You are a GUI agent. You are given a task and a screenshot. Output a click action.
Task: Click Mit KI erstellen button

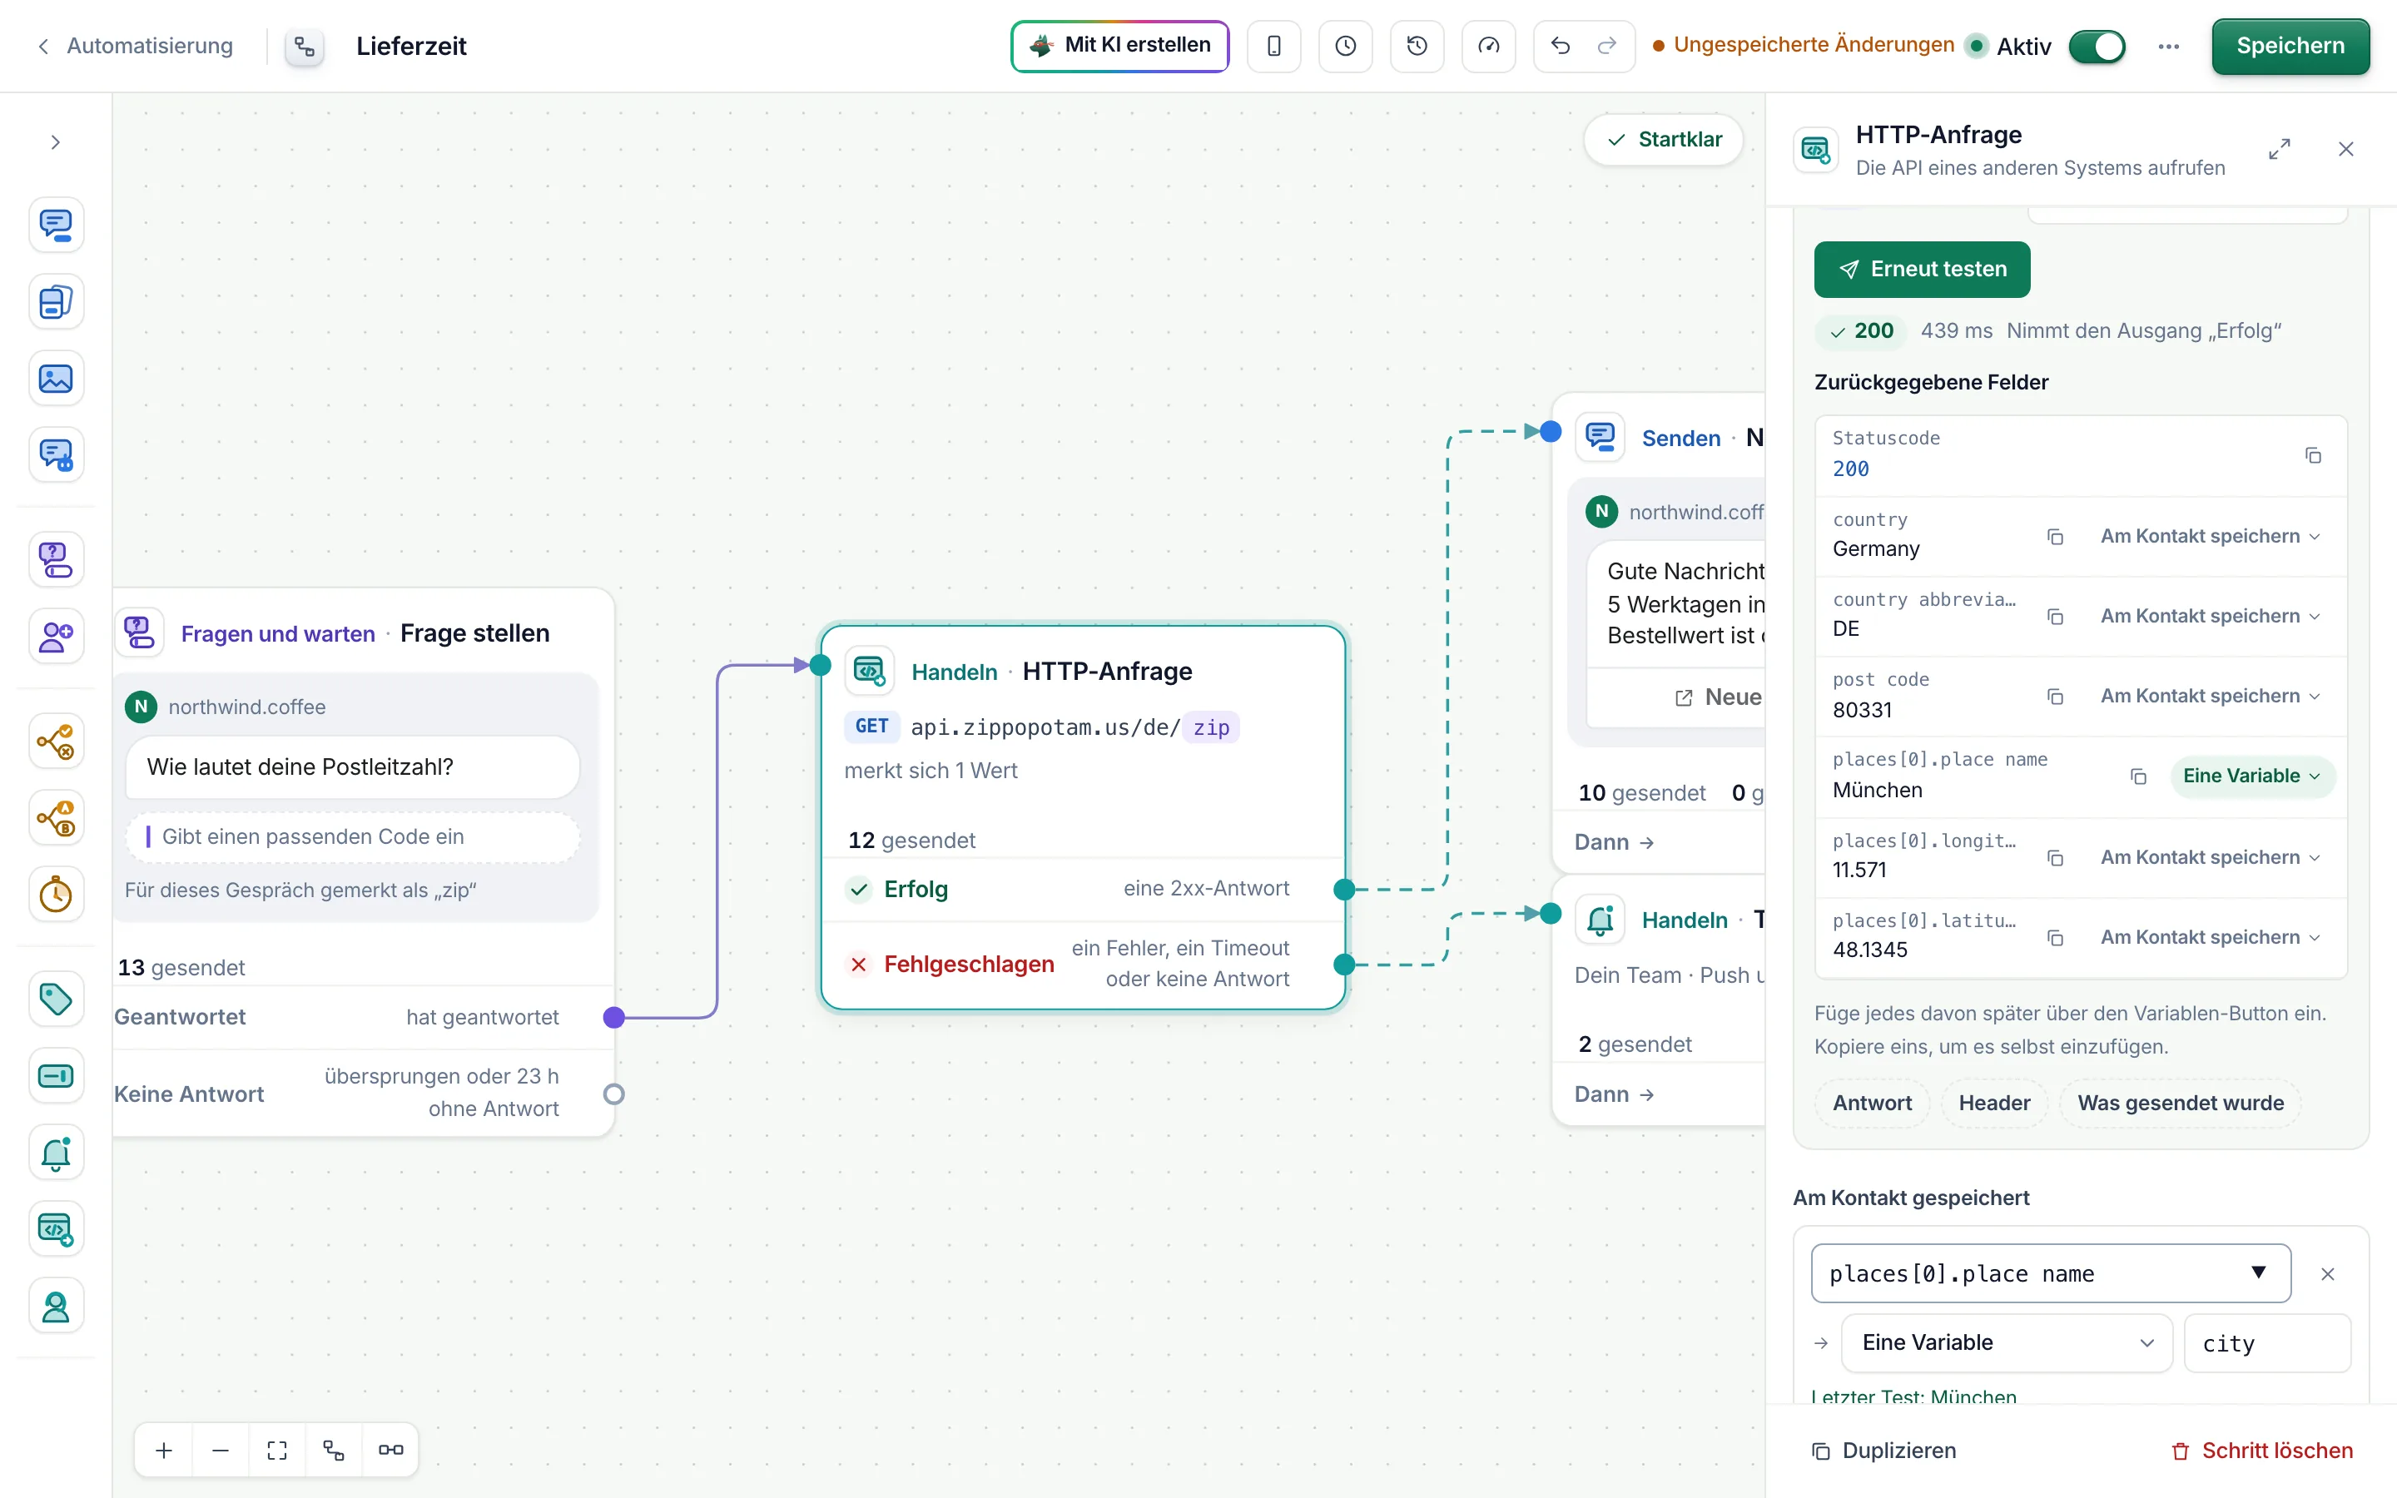point(1119,46)
